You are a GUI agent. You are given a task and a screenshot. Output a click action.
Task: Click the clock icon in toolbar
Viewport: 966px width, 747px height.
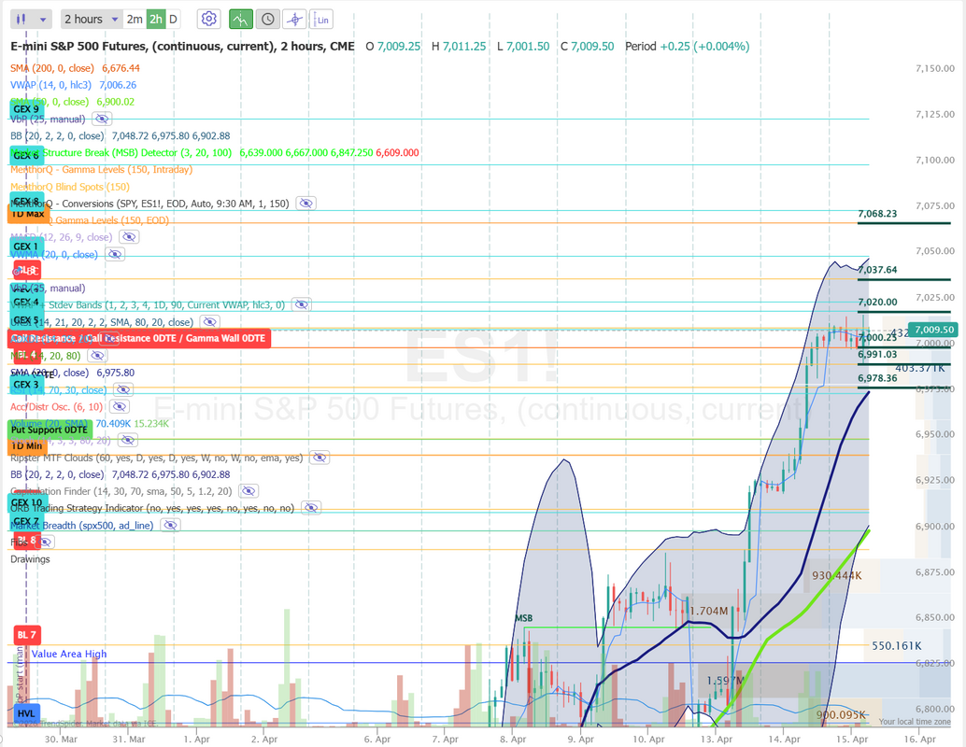[x=267, y=19]
